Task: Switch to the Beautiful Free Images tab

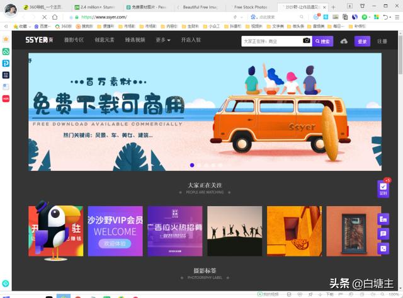Action: click(200, 7)
